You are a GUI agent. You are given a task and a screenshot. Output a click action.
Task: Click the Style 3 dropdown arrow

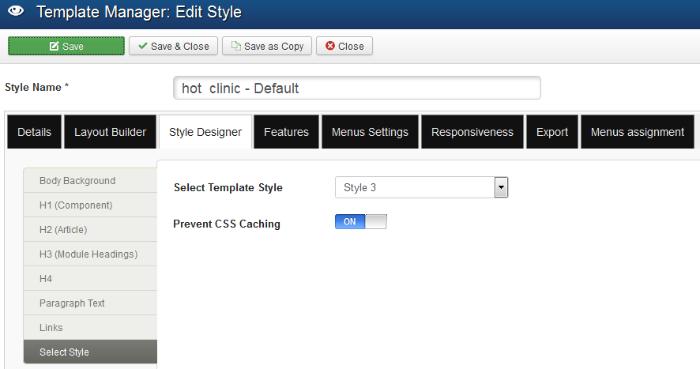pos(502,187)
